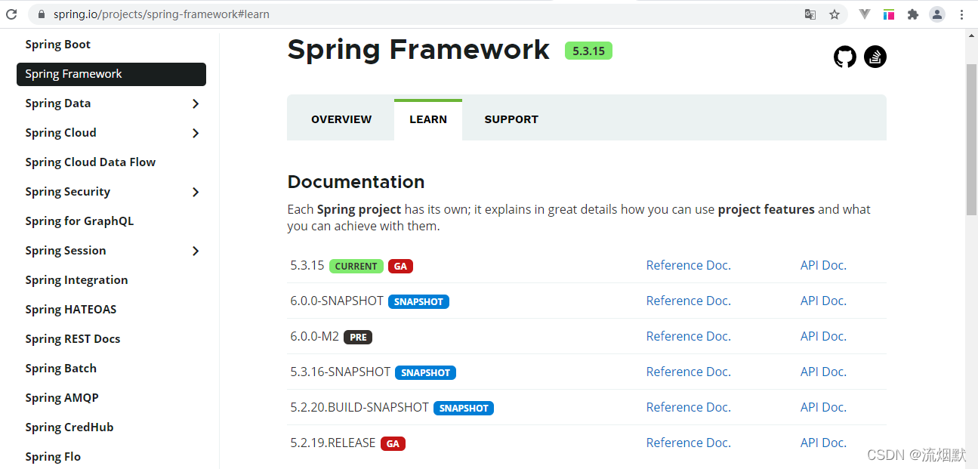Open Spring for GraphQL project
Image resolution: width=978 pixels, height=469 pixels.
[x=79, y=221]
